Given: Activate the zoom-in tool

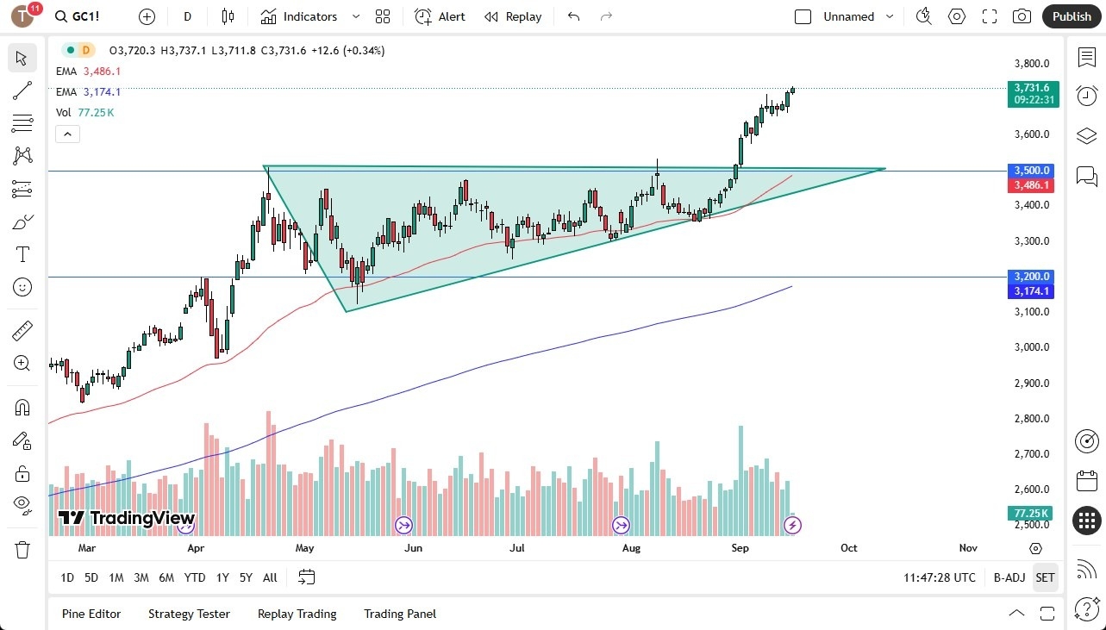Looking at the screenshot, I should pos(22,363).
